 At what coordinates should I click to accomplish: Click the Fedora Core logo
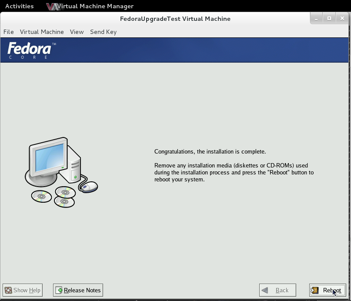(31, 50)
